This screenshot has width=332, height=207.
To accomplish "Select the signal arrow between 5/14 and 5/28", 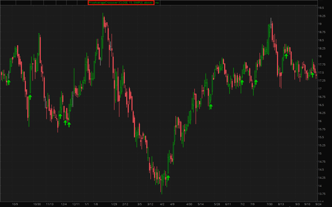I will coord(211,106).
